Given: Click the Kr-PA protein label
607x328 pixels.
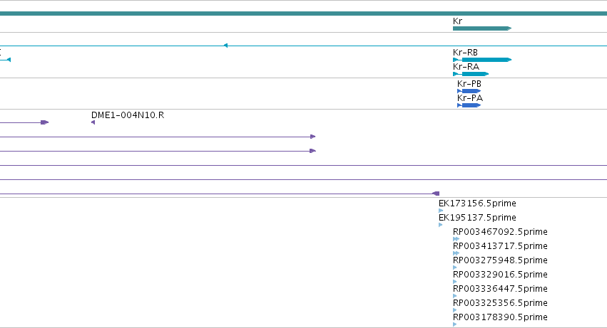Looking at the screenshot, I should pyautogui.click(x=470, y=98).
